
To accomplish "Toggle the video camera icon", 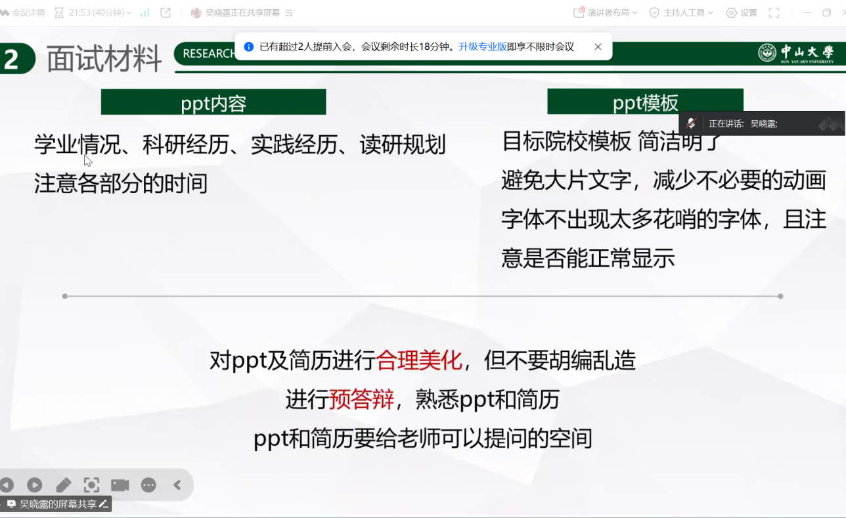I will 120,485.
